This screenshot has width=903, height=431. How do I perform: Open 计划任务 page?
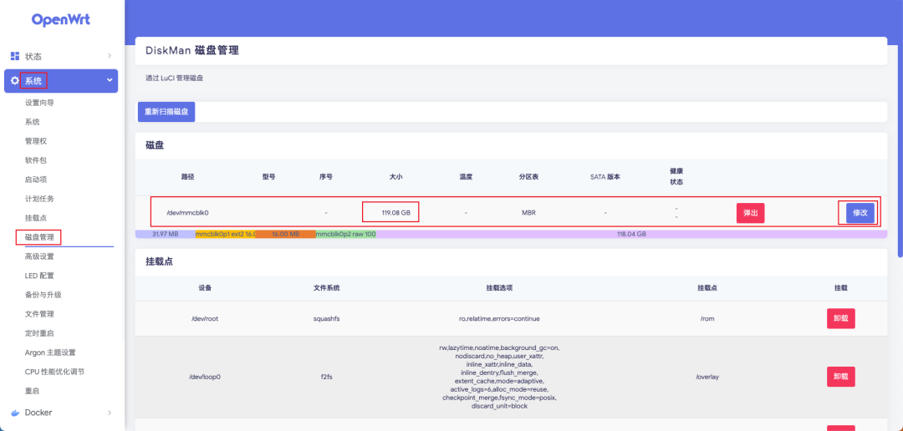pos(40,199)
